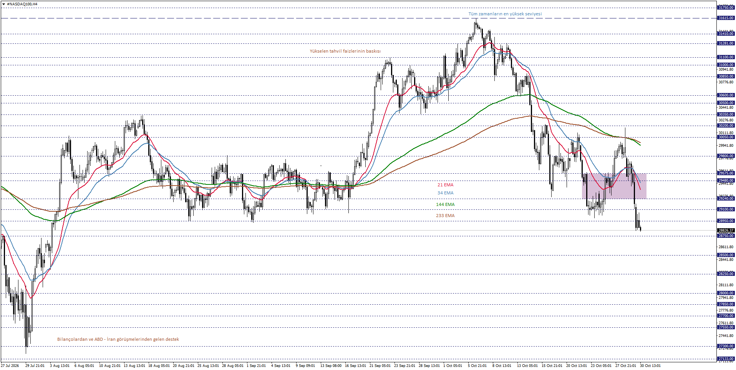Click the '23 Sep 21:01' time label
Screen dimensions: 736x370
tap(405, 366)
